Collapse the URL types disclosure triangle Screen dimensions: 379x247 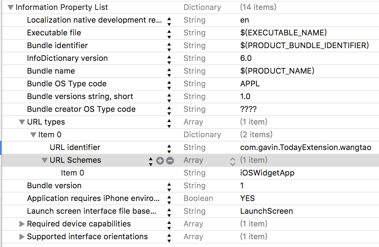point(22,122)
